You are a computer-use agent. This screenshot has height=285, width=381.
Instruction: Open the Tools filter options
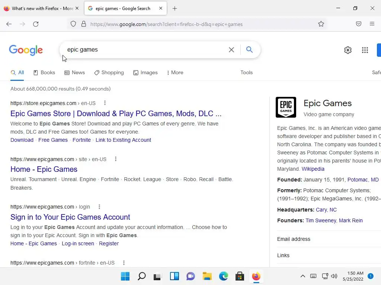point(247,73)
